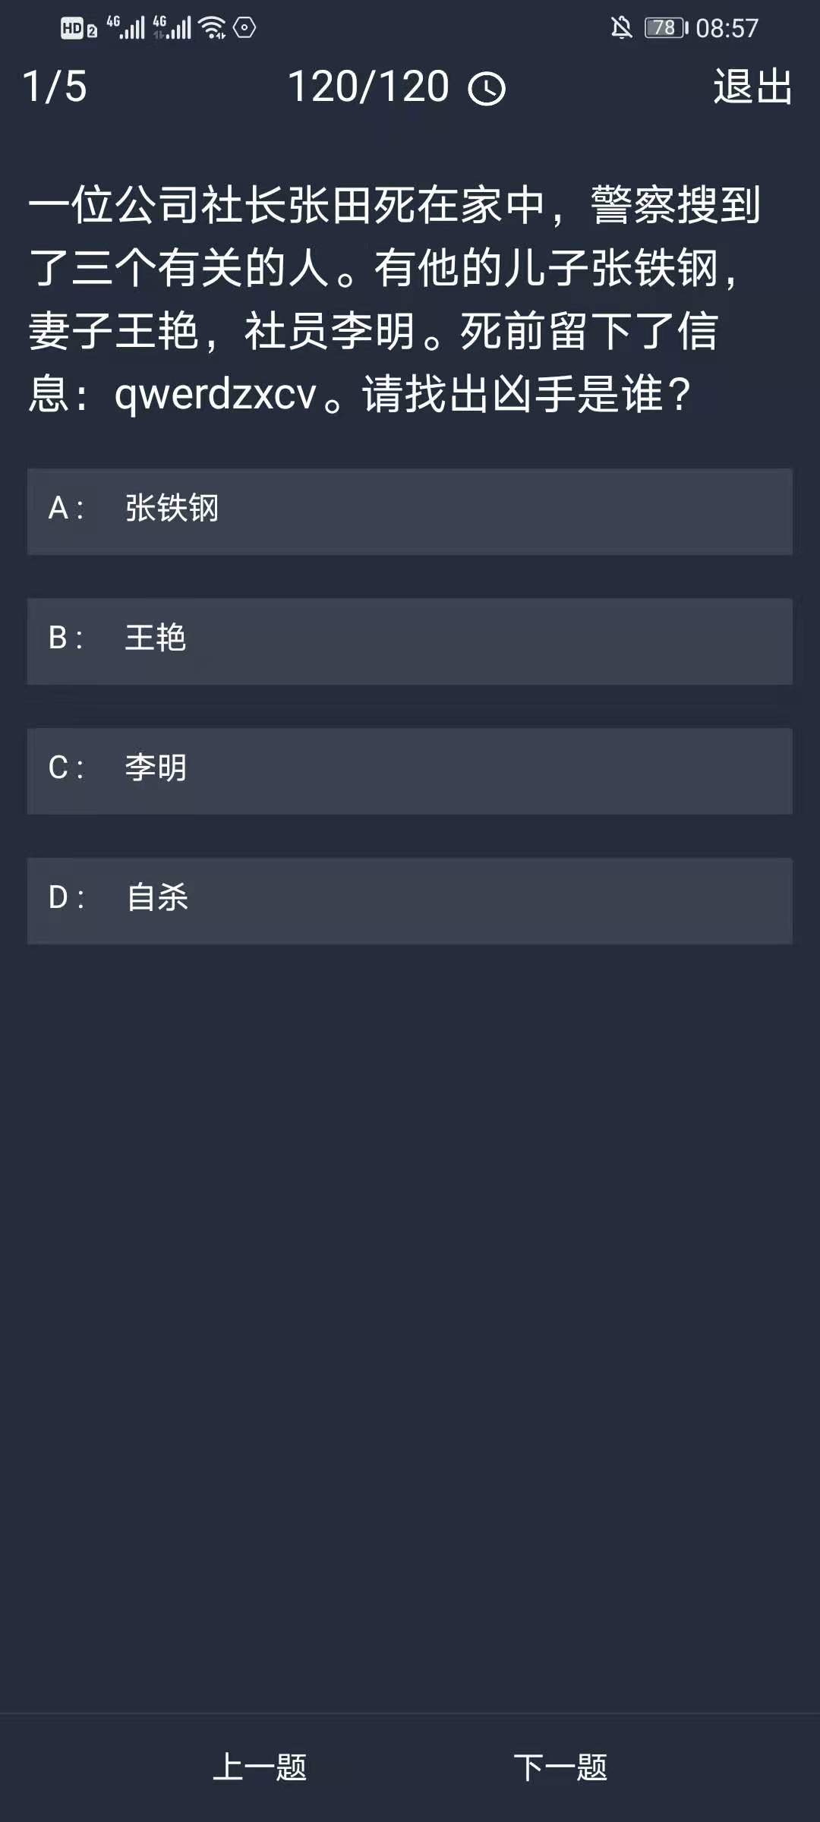Tap the first 4G signal strength icon
Viewport: 820px width, 1822px height.
(x=125, y=28)
